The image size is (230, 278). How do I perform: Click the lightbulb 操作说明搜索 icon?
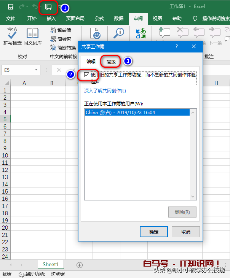click(195, 19)
